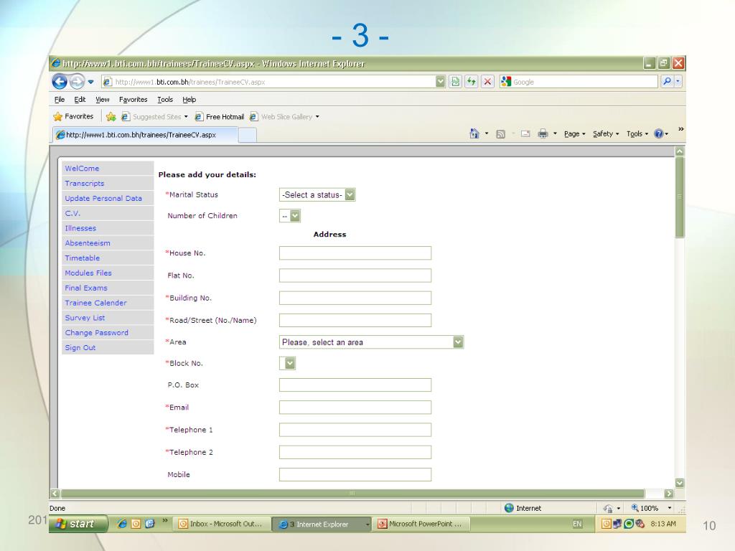Open the Transcripts sidebar link
The image size is (735, 551).
point(85,183)
